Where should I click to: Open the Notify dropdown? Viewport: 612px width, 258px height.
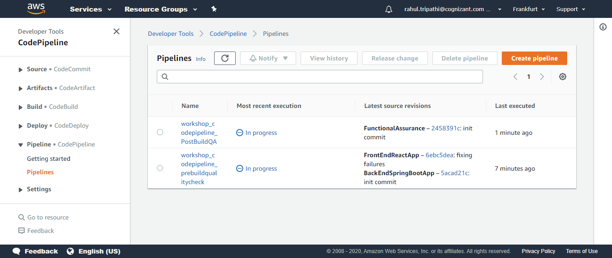point(268,58)
